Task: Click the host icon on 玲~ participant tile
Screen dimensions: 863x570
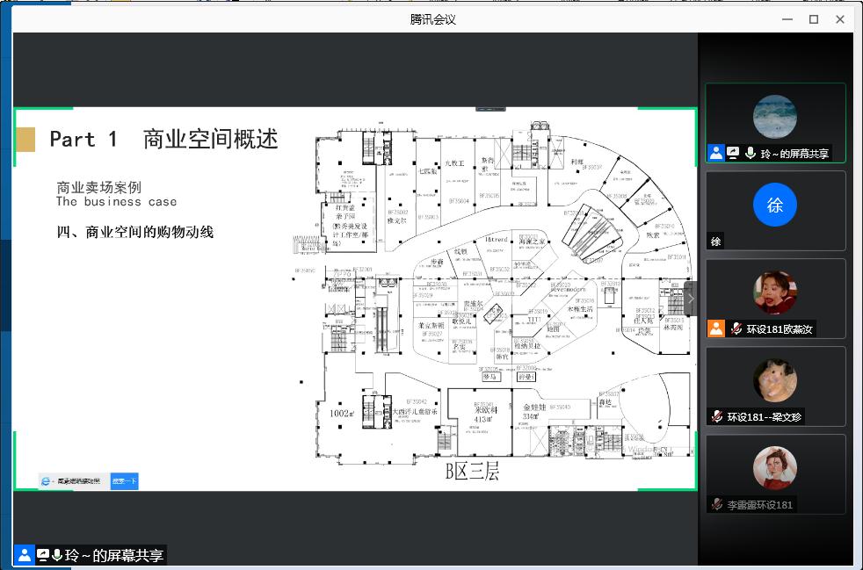Action: tap(716, 153)
